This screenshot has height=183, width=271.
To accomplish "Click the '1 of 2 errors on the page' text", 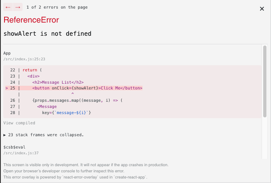I will point(57,7).
